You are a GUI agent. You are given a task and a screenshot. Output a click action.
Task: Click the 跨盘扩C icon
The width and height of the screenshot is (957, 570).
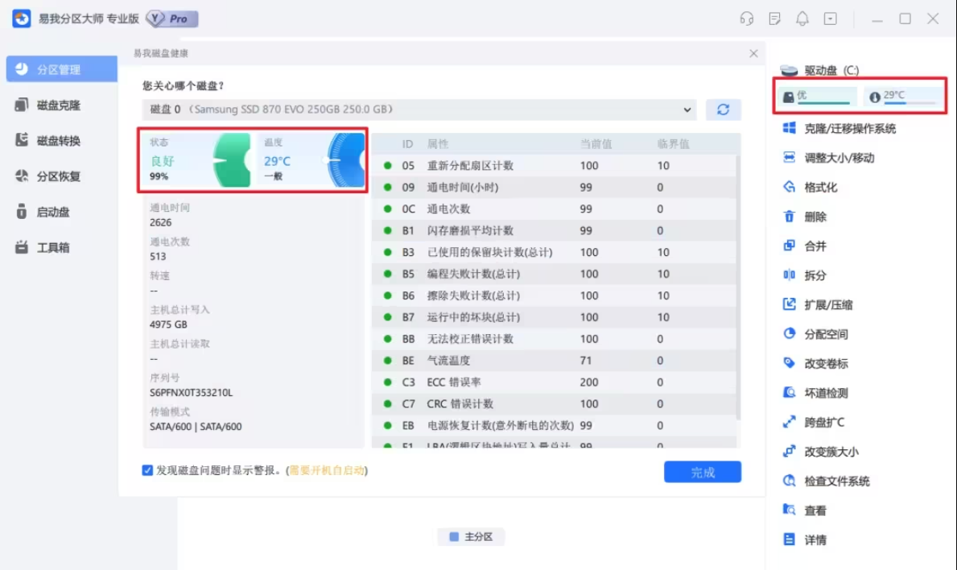click(x=789, y=422)
